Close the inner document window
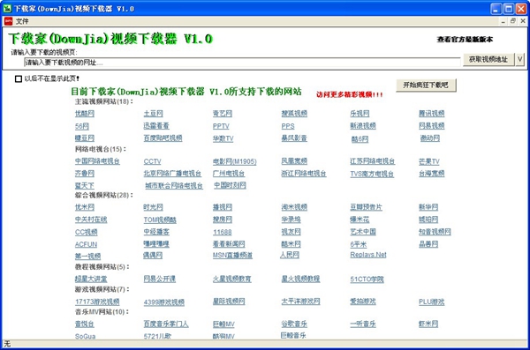Screen dimensions: 530x350 [523, 21]
